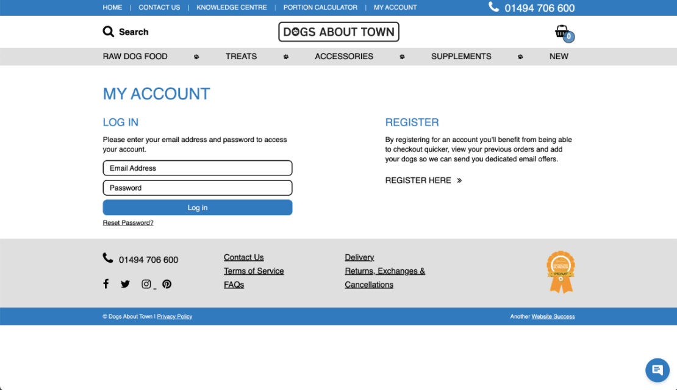
Task: Open FAQs link
Action: point(234,285)
